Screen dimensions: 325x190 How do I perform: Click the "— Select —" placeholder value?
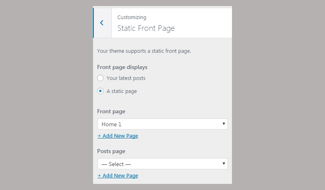117,164
